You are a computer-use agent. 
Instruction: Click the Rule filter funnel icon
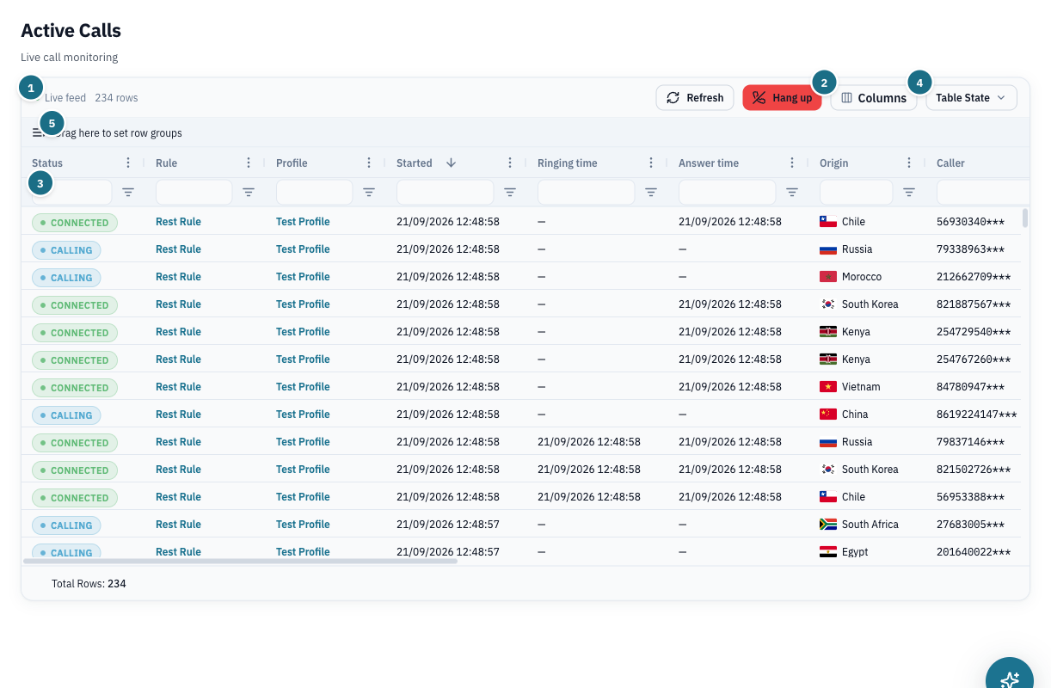click(249, 192)
